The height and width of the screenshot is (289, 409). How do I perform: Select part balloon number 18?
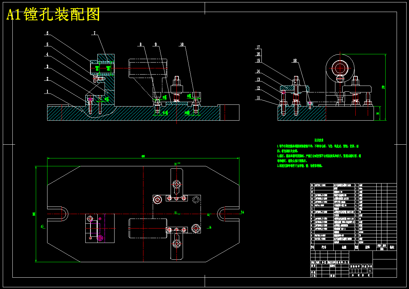pyautogui.click(x=295, y=60)
